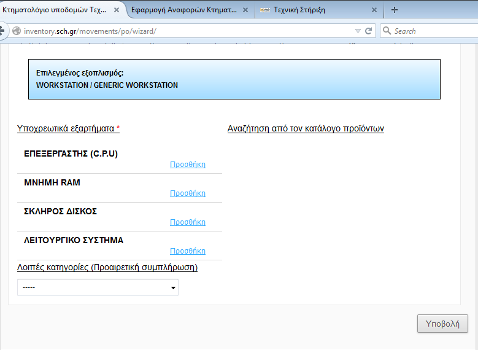Click the site identity globe icon

pos(17,31)
